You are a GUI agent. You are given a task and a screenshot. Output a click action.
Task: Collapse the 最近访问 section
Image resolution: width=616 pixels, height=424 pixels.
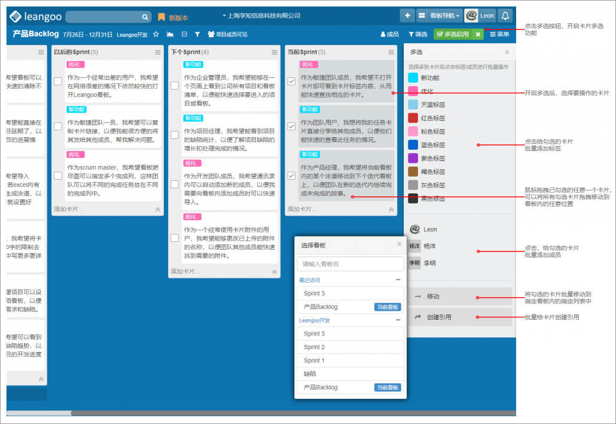[x=398, y=280]
